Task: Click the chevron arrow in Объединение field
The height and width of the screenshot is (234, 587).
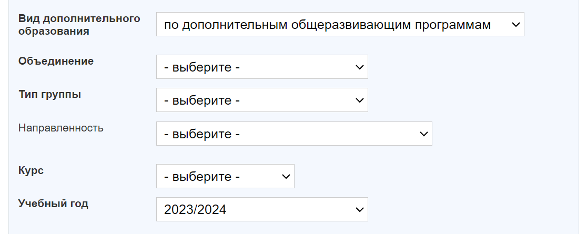Action: click(360, 67)
